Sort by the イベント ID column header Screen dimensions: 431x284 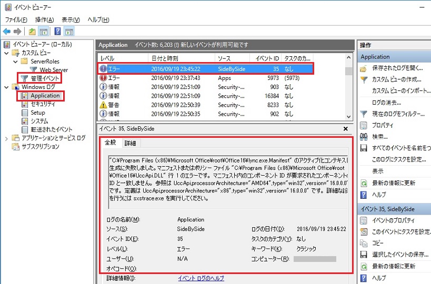pos(265,58)
